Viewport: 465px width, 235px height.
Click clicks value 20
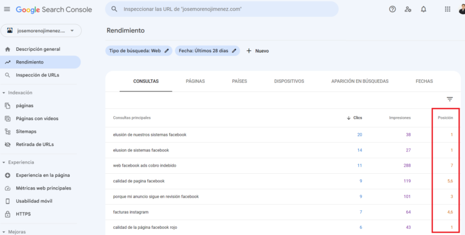pos(360,134)
